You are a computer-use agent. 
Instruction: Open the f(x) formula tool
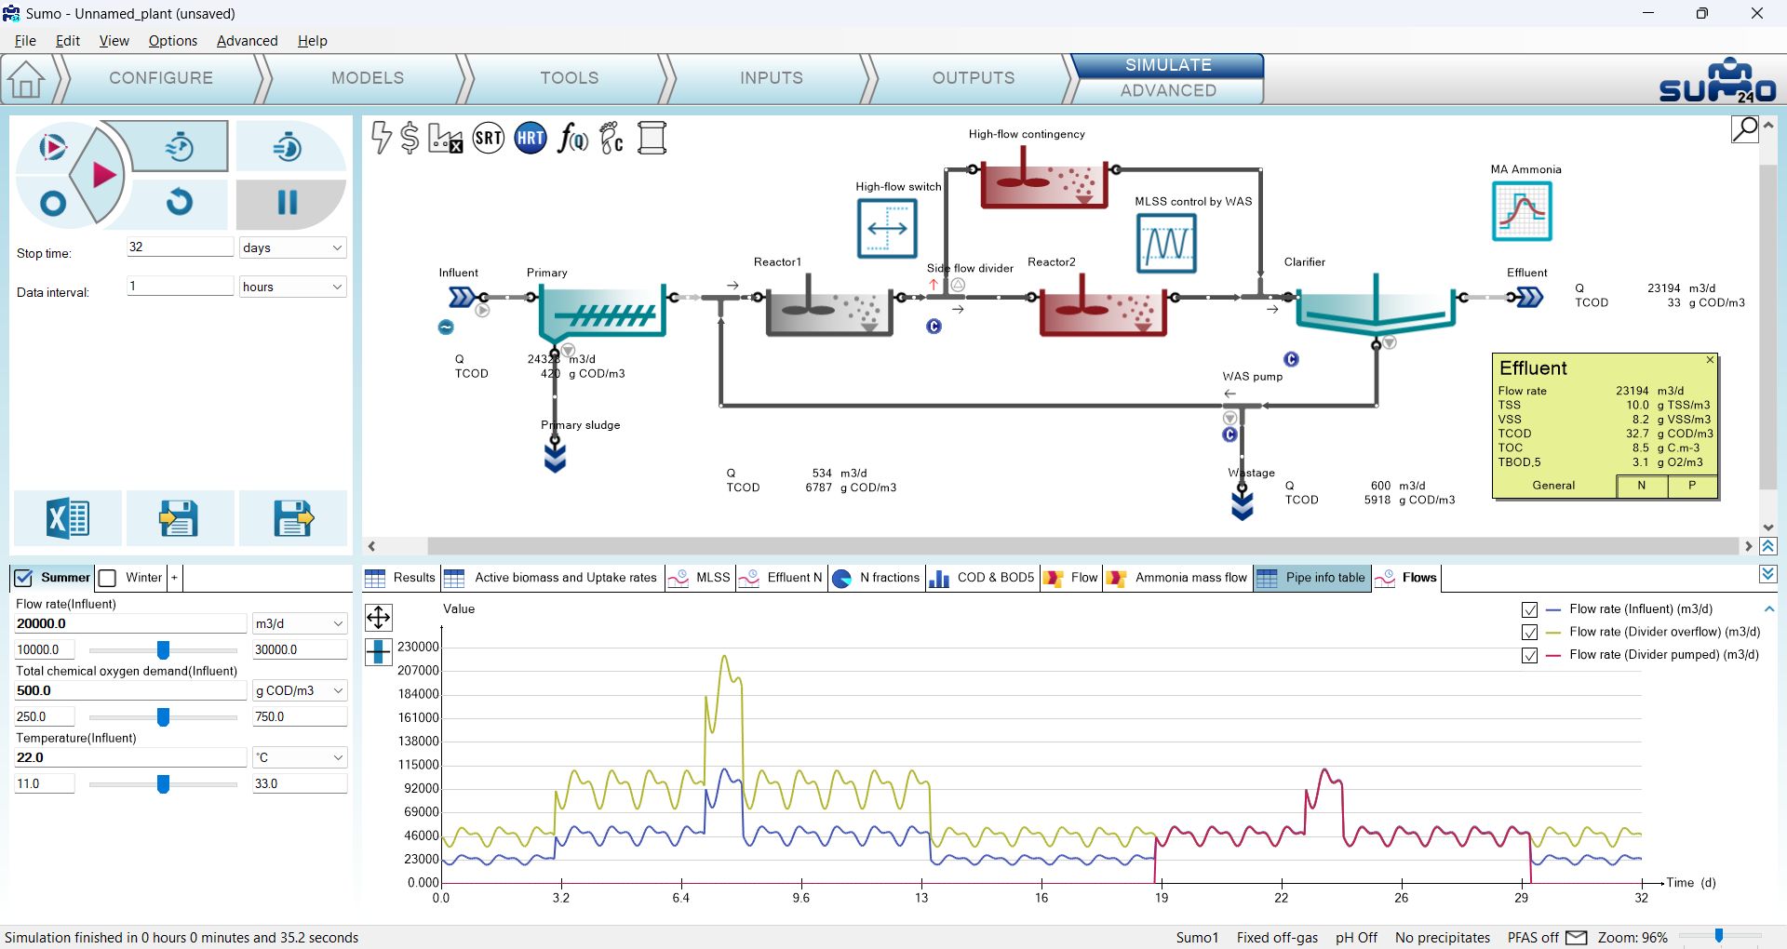(x=572, y=139)
